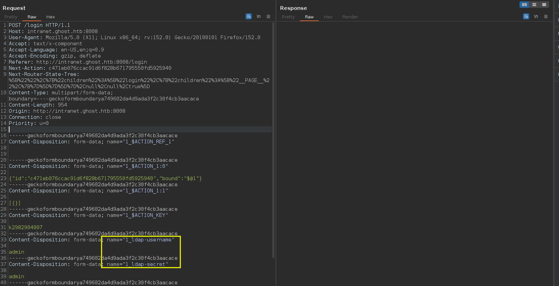Screen dimensions: 559x286
Task: Click the ldap-username value admin on line 35
Action: pyautogui.click(x=16, y=252)
